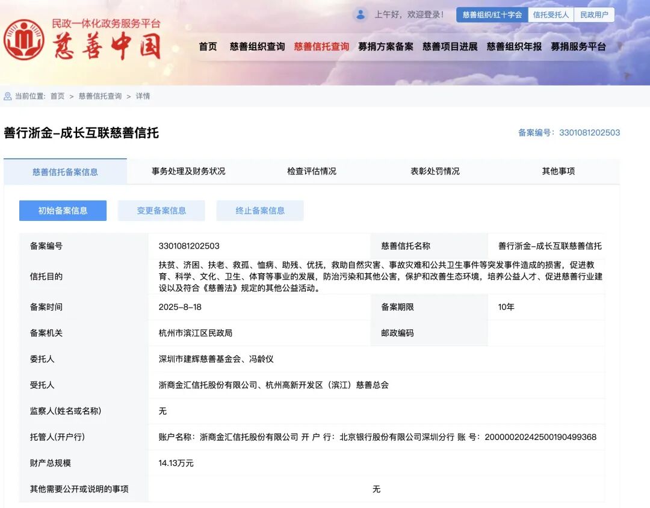Click the 信托目的 description text
Viewport: 650px width, 508px height.
point(380,276)
